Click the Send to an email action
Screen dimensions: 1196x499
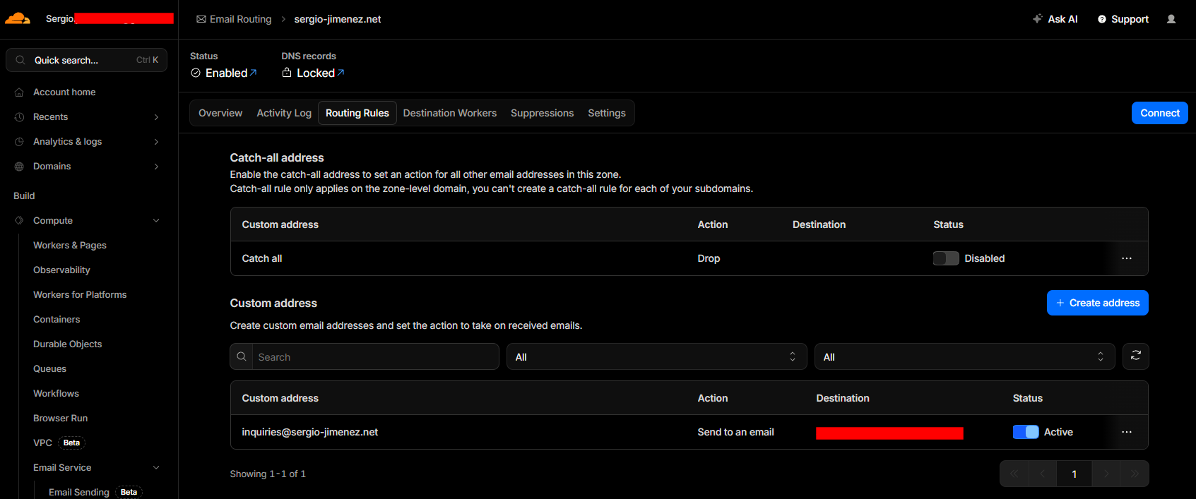735,432
